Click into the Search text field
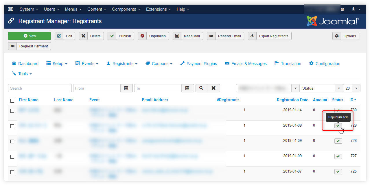The width and height of the screenshot is (370, 185). pos(40,88)
